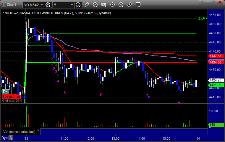Click the 4430.00 price-axis label
225x142 pixels.
coord(215,70)
